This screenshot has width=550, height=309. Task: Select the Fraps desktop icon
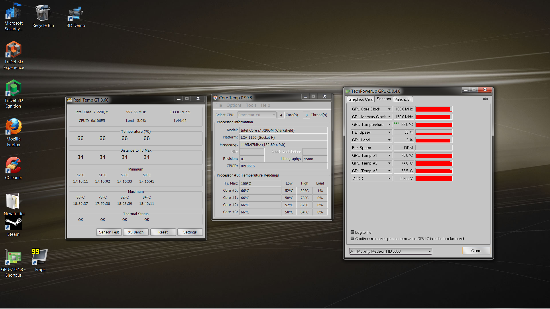coord(40,260)
